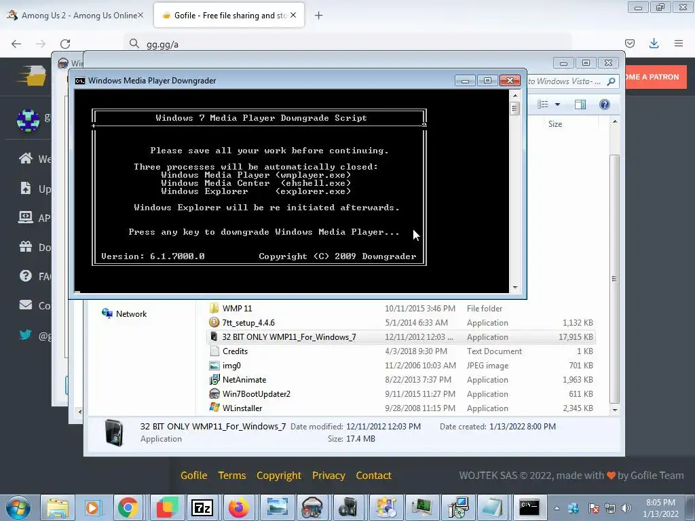
Task: Click Explorer nav pane scroll-left arrow
Action: pyautogui.click(x=80, y=412)
